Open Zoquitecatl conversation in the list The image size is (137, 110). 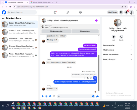[x=19, y=40]
